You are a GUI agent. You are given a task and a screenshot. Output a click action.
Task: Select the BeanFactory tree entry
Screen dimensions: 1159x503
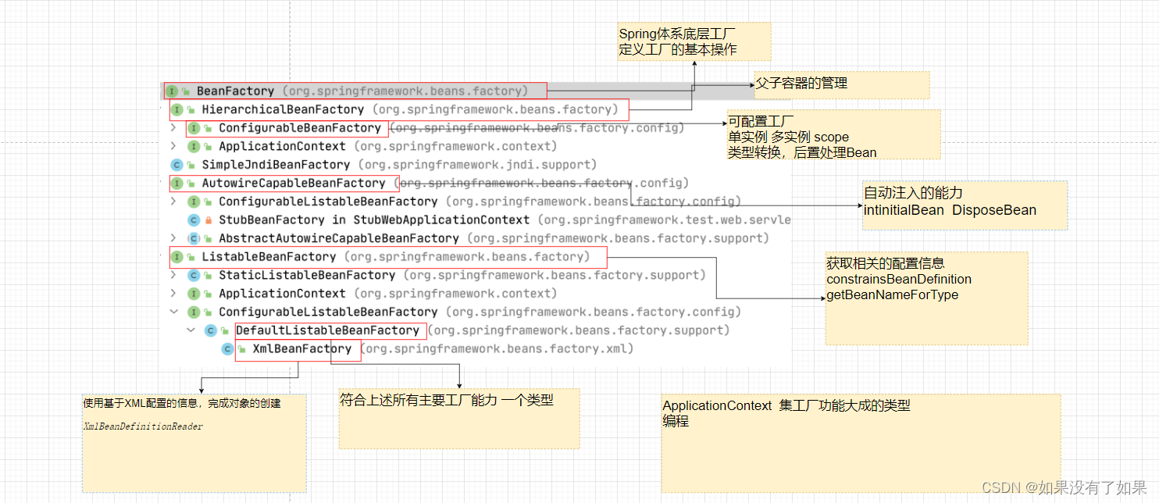tap(234, 91)
